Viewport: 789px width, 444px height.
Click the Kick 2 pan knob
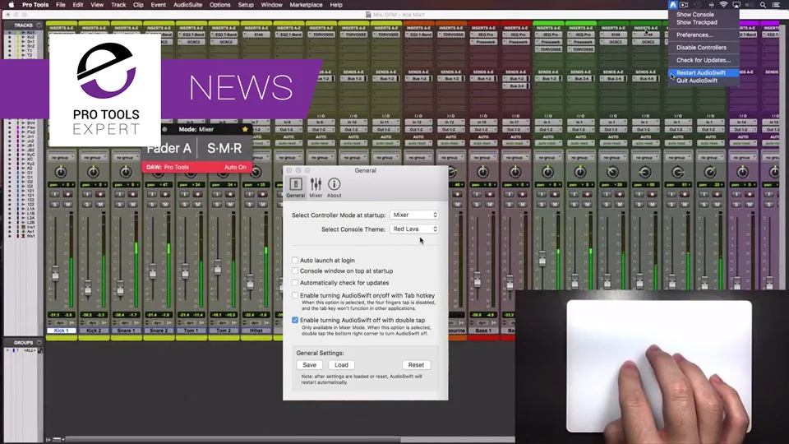point(93,172)
